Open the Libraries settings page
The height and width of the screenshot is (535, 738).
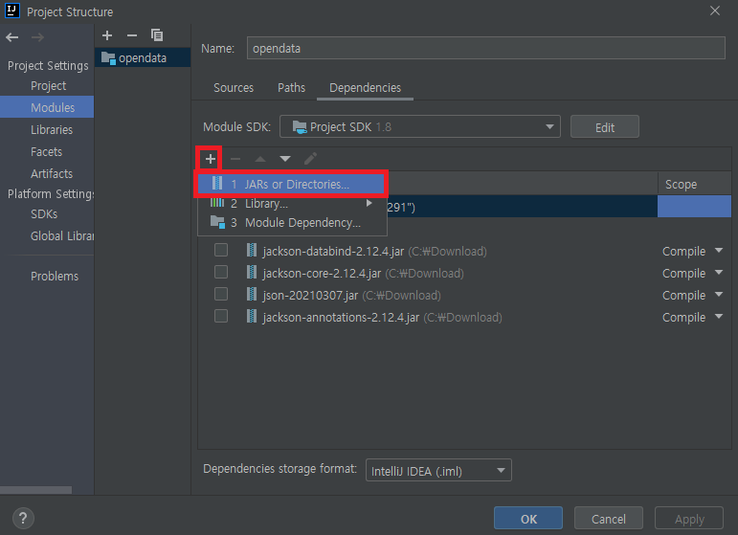[x=52, y=130]
